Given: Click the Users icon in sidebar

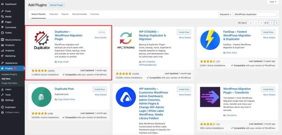Looking at the screenshot, I should tap(2, 89).
